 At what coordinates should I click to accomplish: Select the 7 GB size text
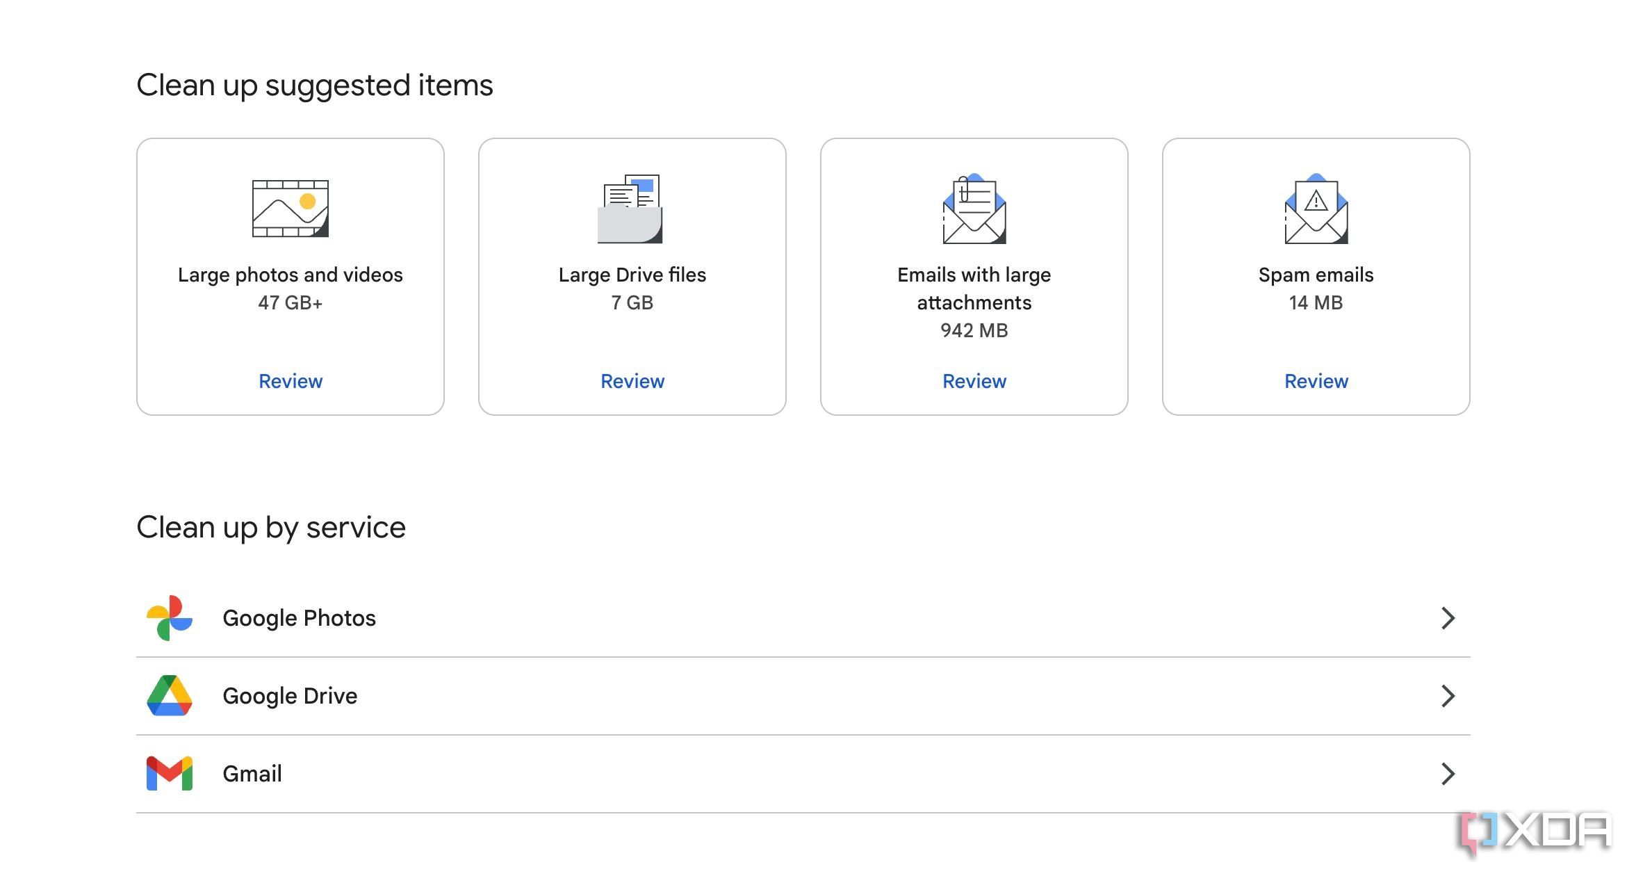pos(632,302)
